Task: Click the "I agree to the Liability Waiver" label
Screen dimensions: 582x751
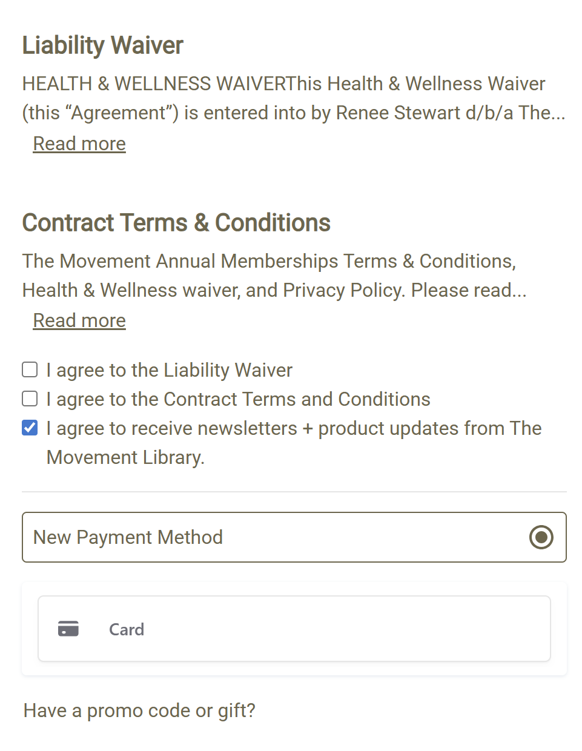Action: tap(170, 370)
